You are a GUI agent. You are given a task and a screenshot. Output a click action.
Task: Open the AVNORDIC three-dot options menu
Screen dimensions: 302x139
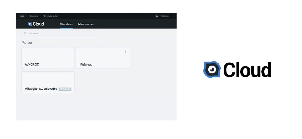pos(70,52)
